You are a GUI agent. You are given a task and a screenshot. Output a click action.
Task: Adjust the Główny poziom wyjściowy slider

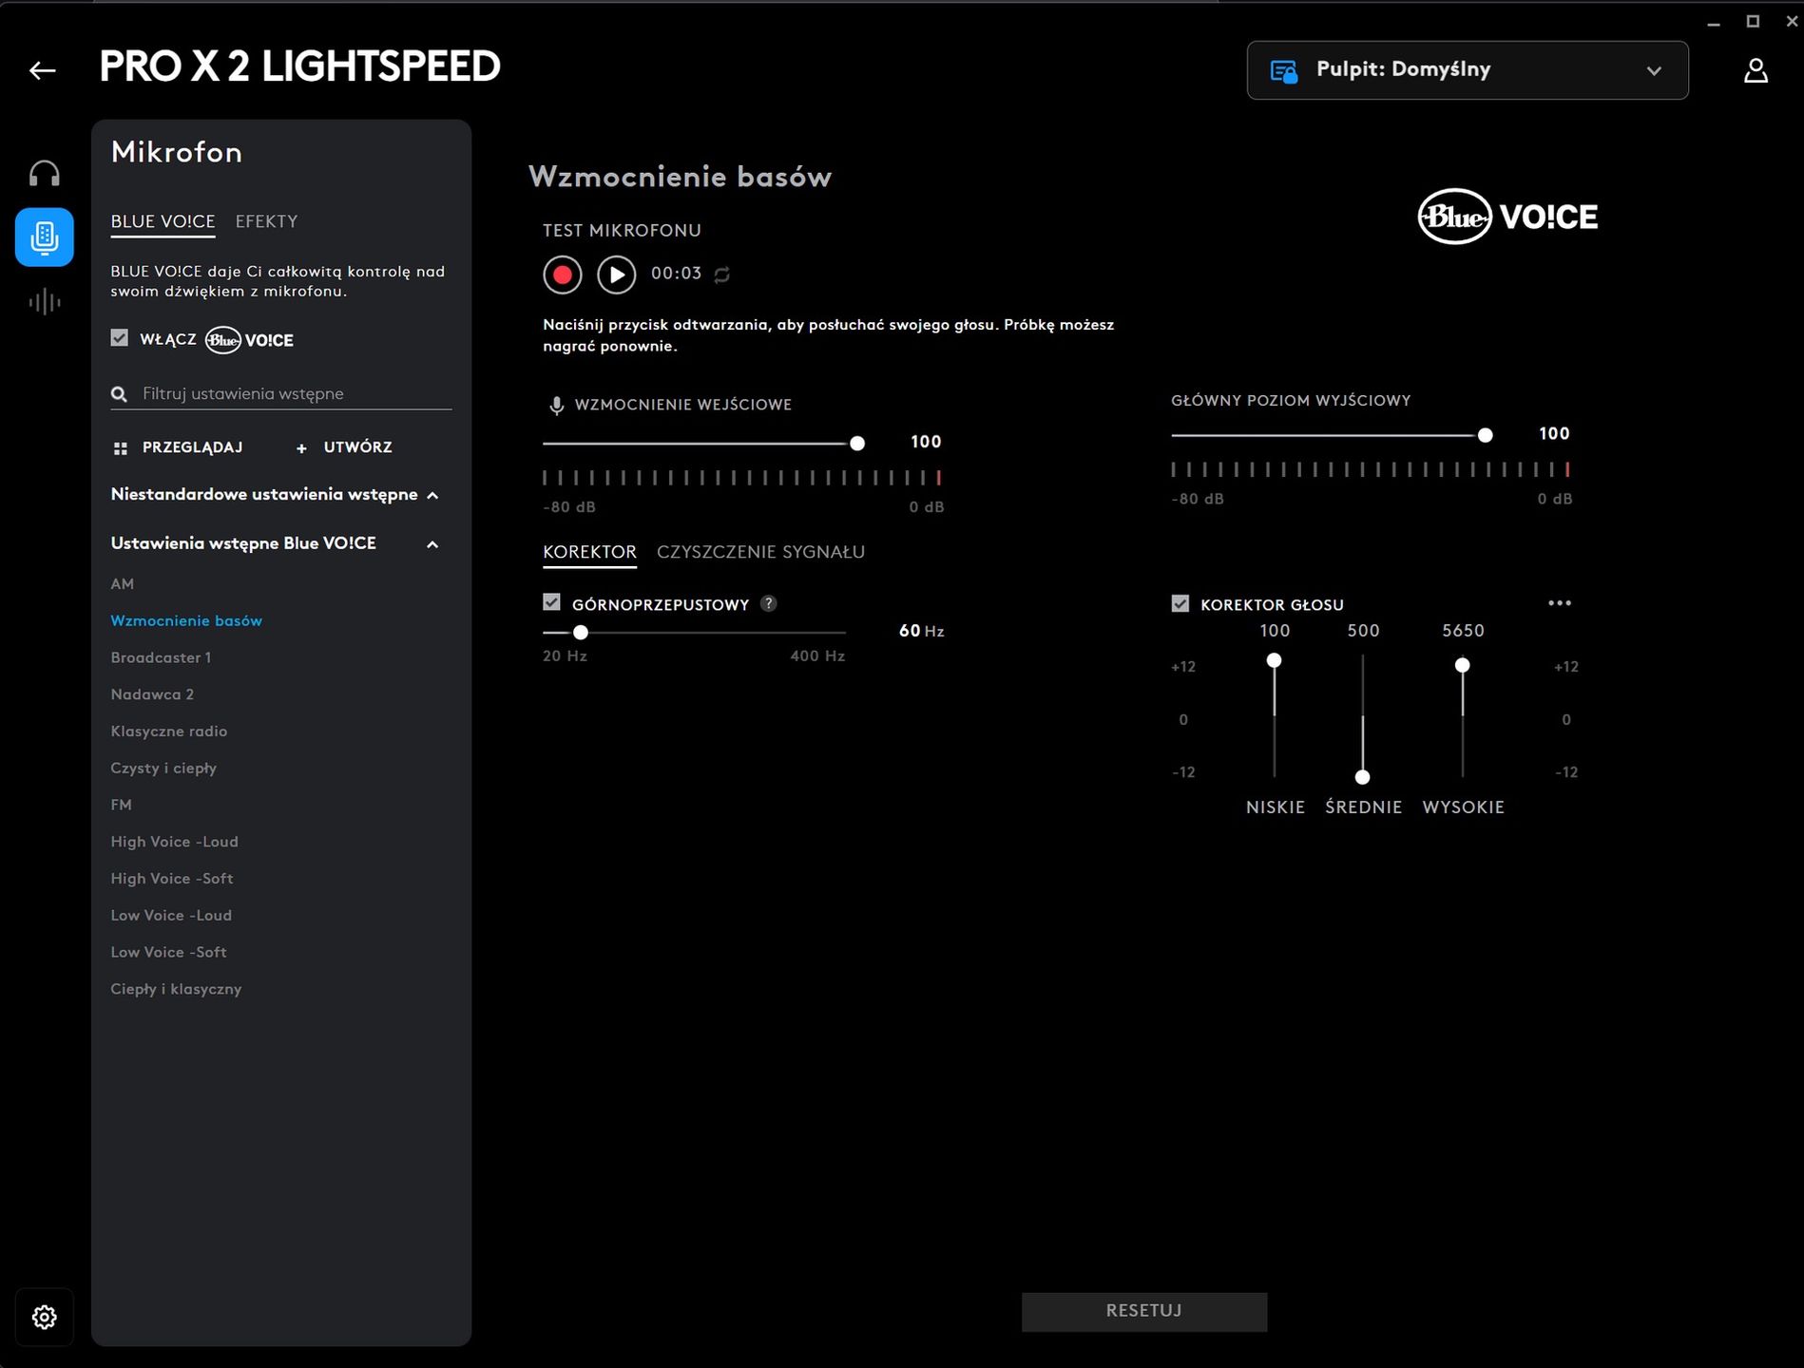click(1485, 435)
